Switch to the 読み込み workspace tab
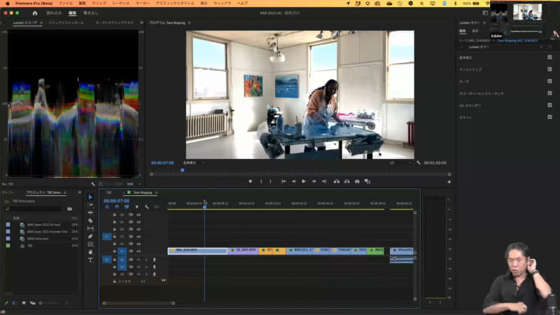The height and width of the screenshot is (315, 560). coord(54,13)
